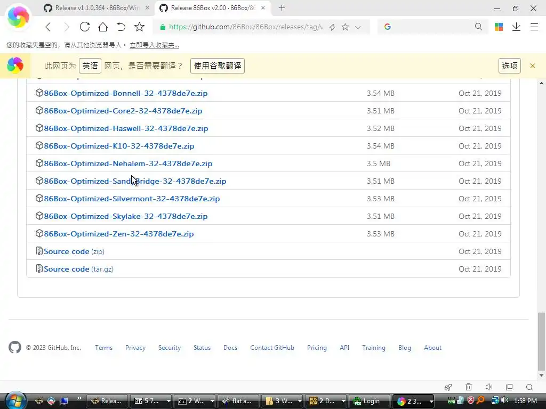Click the window/split view status icon

pyautogui.click(x=509, y=387)
